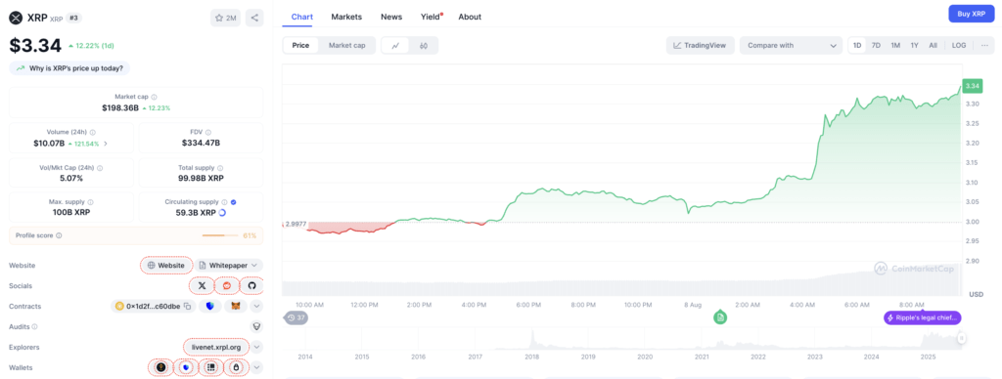Open the Compare with dropdown
Screen dimensions: 1002x379
(x=791, y=45)
